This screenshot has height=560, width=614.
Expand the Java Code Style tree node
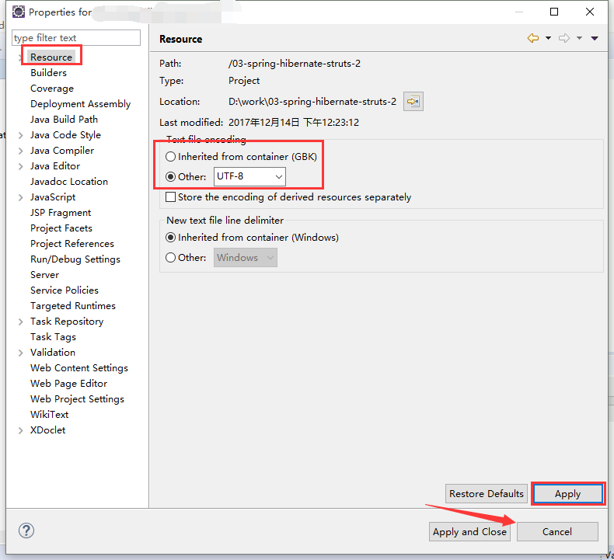20,135
